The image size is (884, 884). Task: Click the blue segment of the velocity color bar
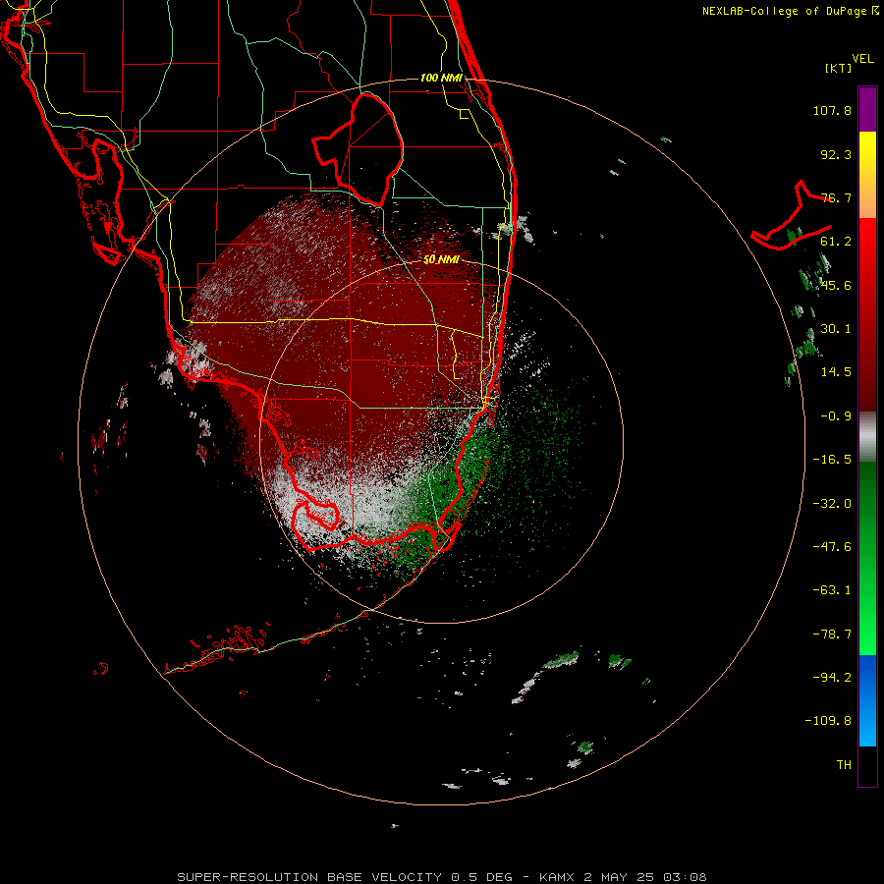[867, 700]
